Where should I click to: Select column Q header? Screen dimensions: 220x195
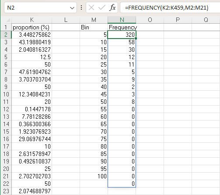pyautogui.click(x=206, y=20)
